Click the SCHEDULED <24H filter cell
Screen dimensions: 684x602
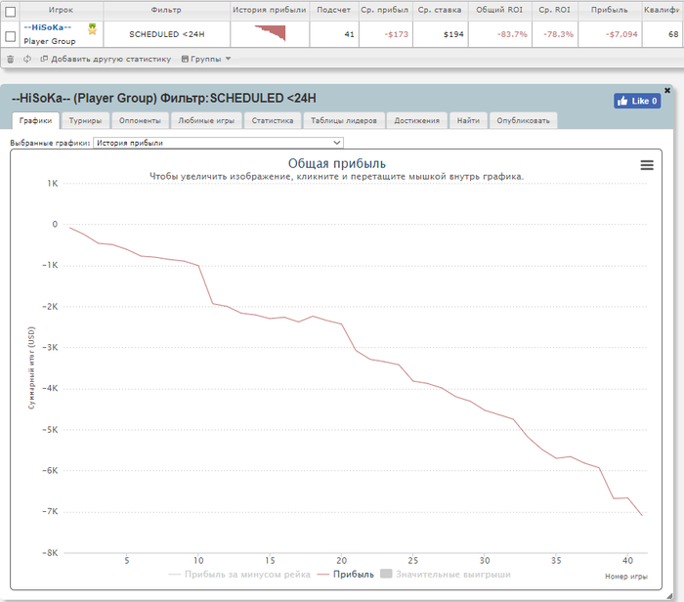point(167,34)
